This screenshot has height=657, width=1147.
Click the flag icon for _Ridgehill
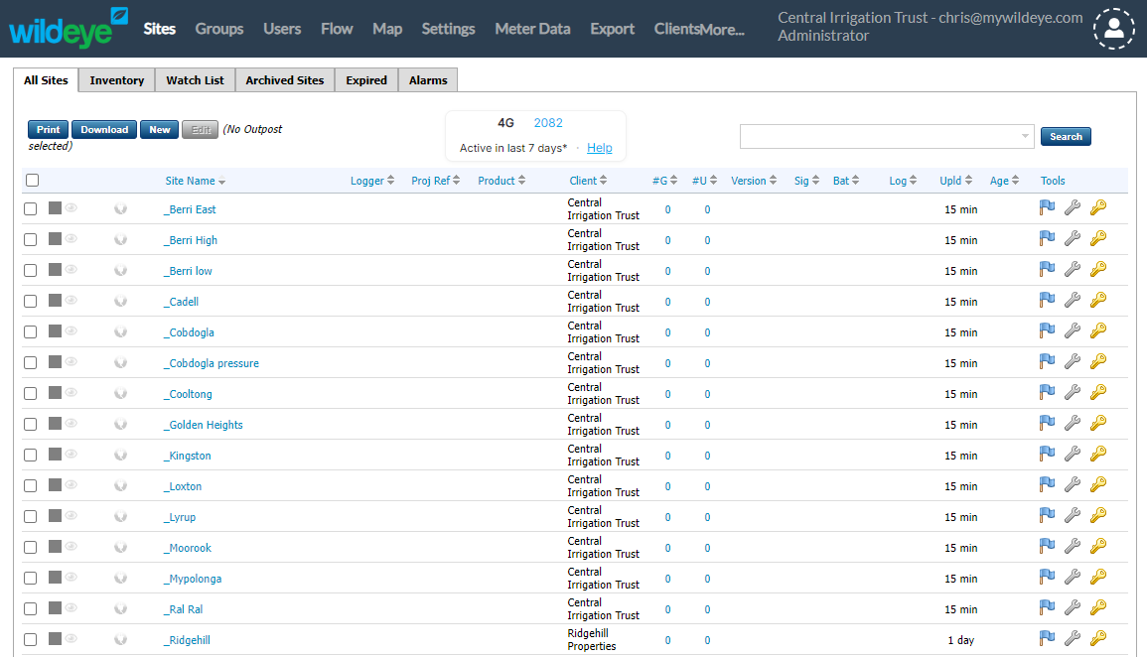[x=1047, y=638]
